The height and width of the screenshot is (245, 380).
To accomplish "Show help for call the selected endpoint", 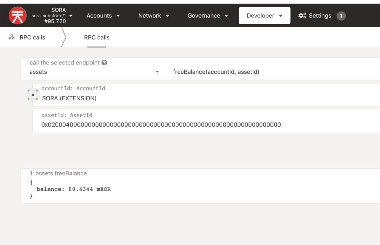I will 104,63.
